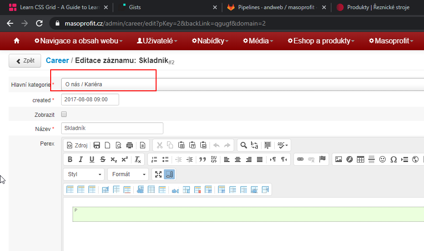Click the Increase Indent icon
This screenshot has height=251, width=424.
189,159
